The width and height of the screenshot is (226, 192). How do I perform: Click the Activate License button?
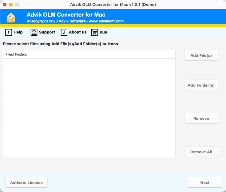pyautogui.click(x=26, y=182)
